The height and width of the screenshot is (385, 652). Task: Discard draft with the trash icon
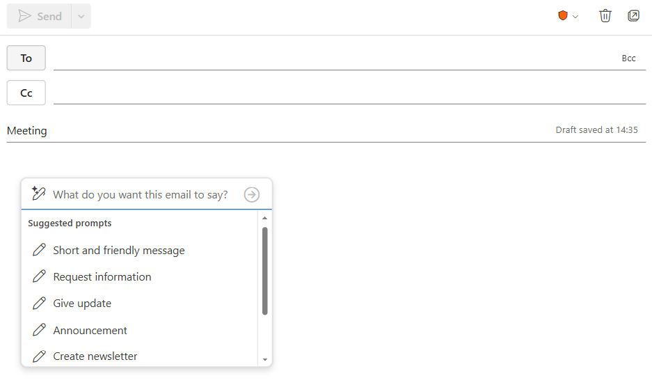[x=605, y=16]
